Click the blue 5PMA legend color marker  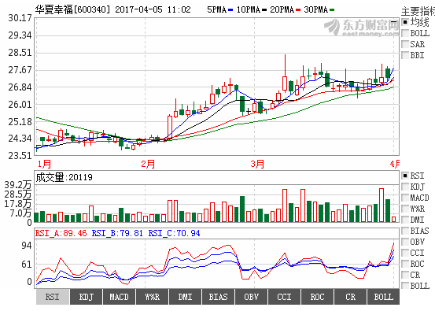tap(230, 10)
